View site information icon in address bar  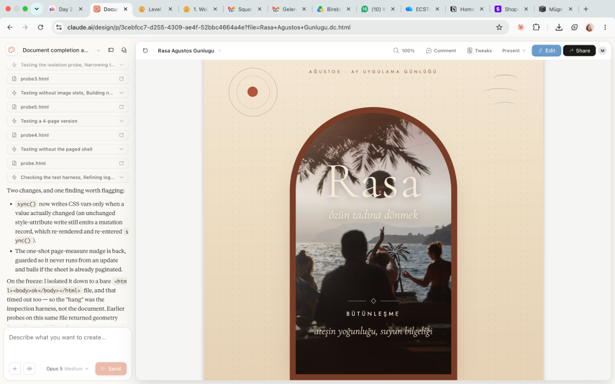click(x=58, y=27)
